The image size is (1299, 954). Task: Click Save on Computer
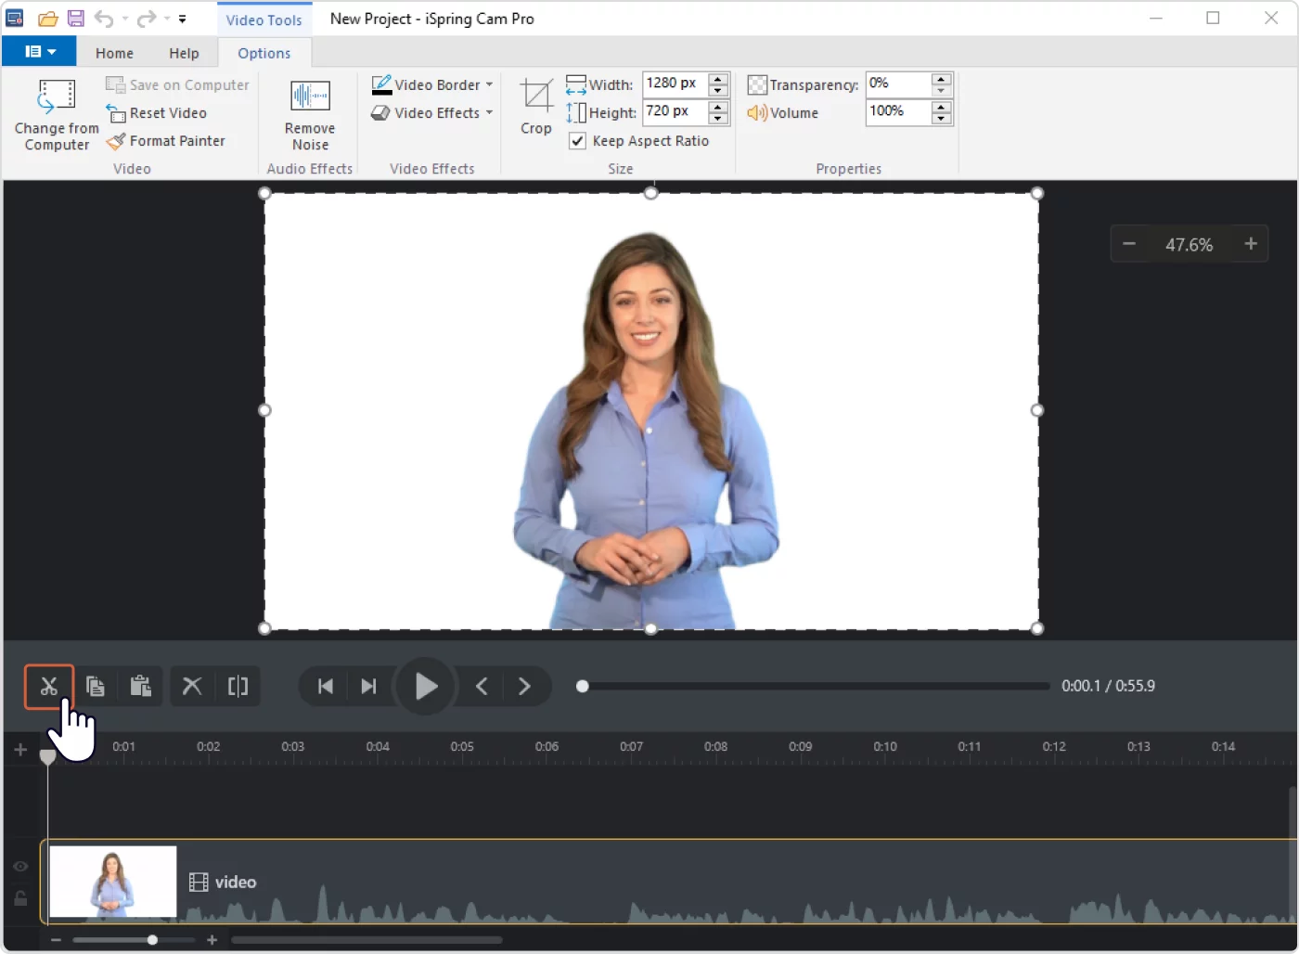tap(177, 85)
